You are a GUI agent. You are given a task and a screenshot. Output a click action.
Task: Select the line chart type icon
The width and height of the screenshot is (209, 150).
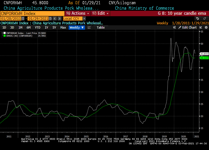89,27
